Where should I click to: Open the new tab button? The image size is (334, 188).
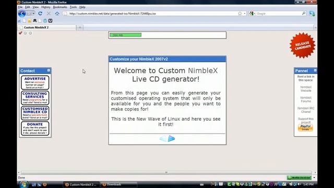click(80, 27)
